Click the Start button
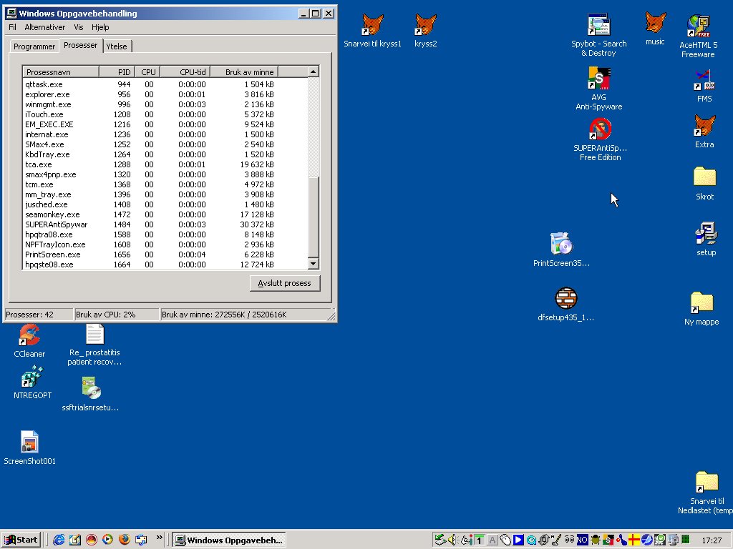This screenshot has height=549, width=733. [21, 540]
